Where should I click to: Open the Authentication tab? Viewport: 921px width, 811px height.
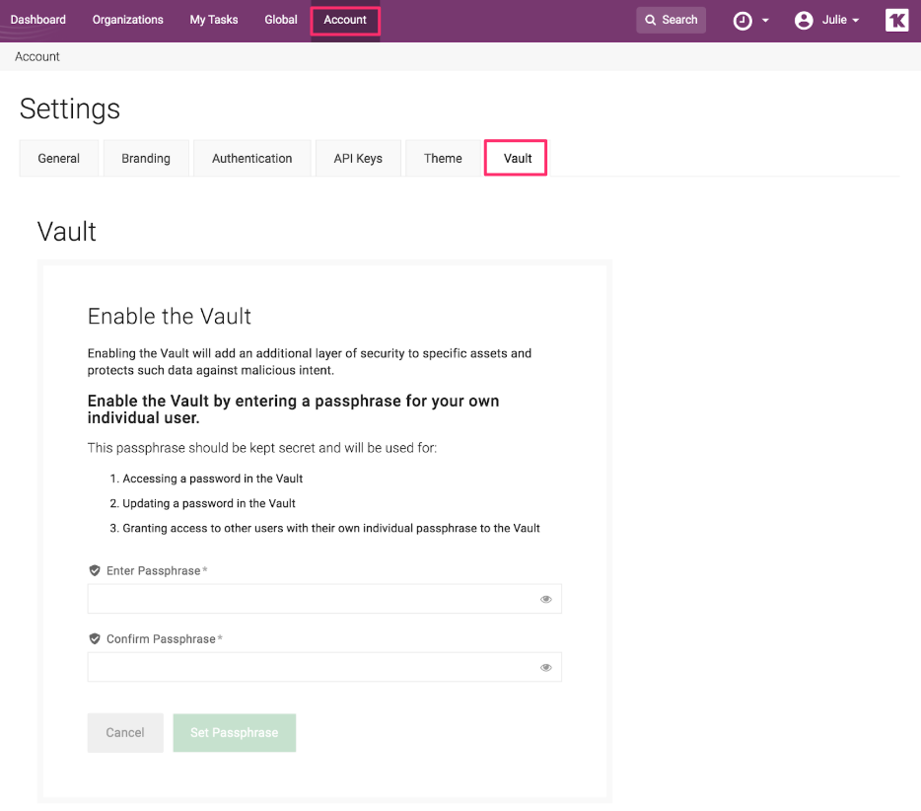point(251,158)
